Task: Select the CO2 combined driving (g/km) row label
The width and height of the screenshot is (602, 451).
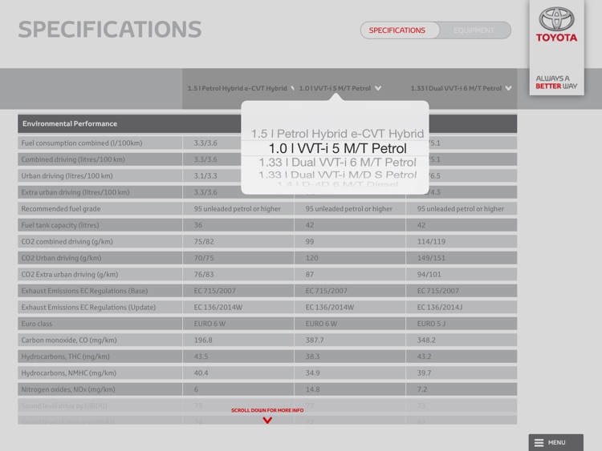Action: 67,242
